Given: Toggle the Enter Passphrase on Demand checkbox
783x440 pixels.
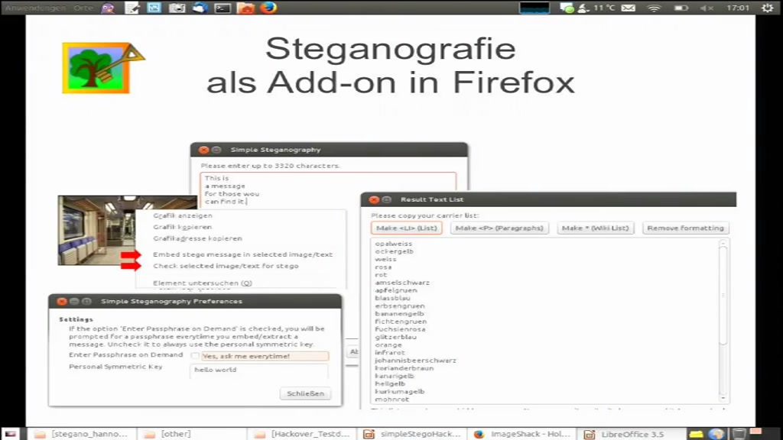Looking at the screenshot, I should (195, 356).
